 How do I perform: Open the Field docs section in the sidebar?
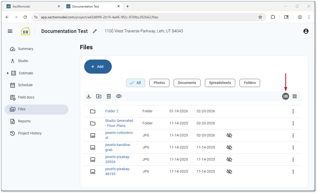click(27, 97)
